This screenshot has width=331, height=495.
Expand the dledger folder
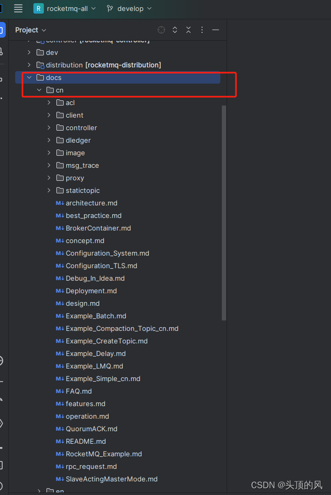click(x=49, y=140)
